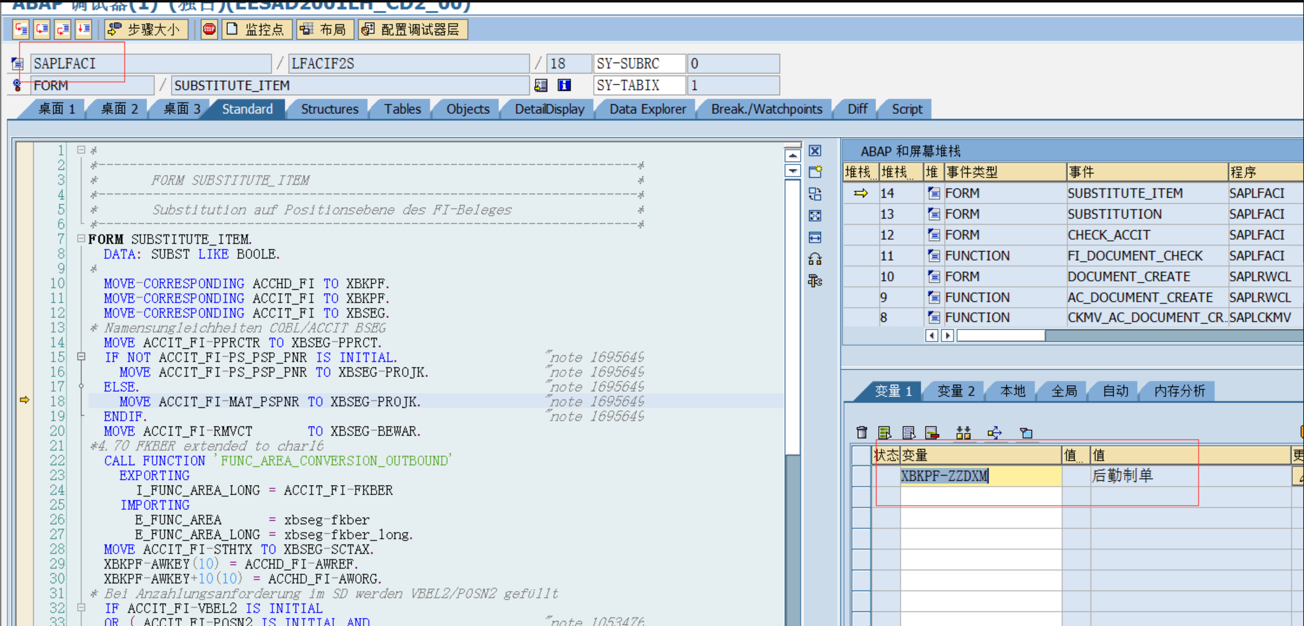The width and height of the screenshot is (1304, 626).
Task: Select stack row 12 CHECK_ACCIT
Action: pyautogui.click(x=1073, y=235)
